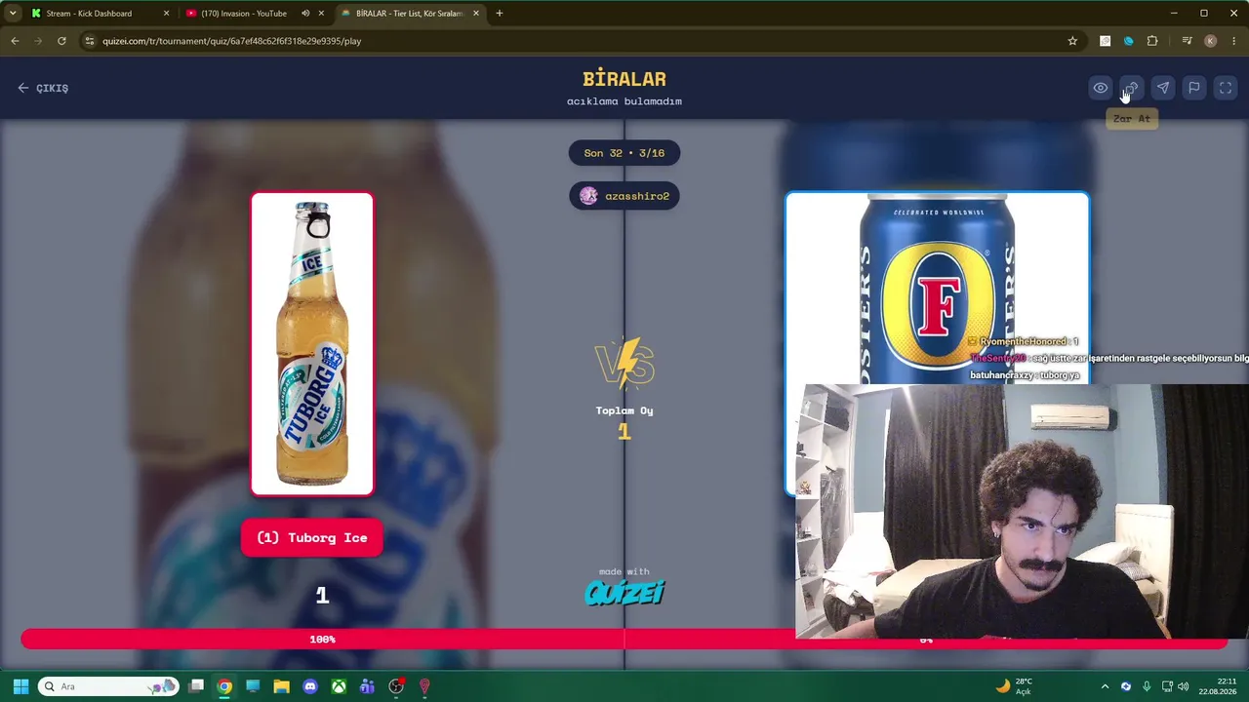Viewport: 1249px width, 702px height.
Task: Open a new browser tab
Action: pos(500,14)
